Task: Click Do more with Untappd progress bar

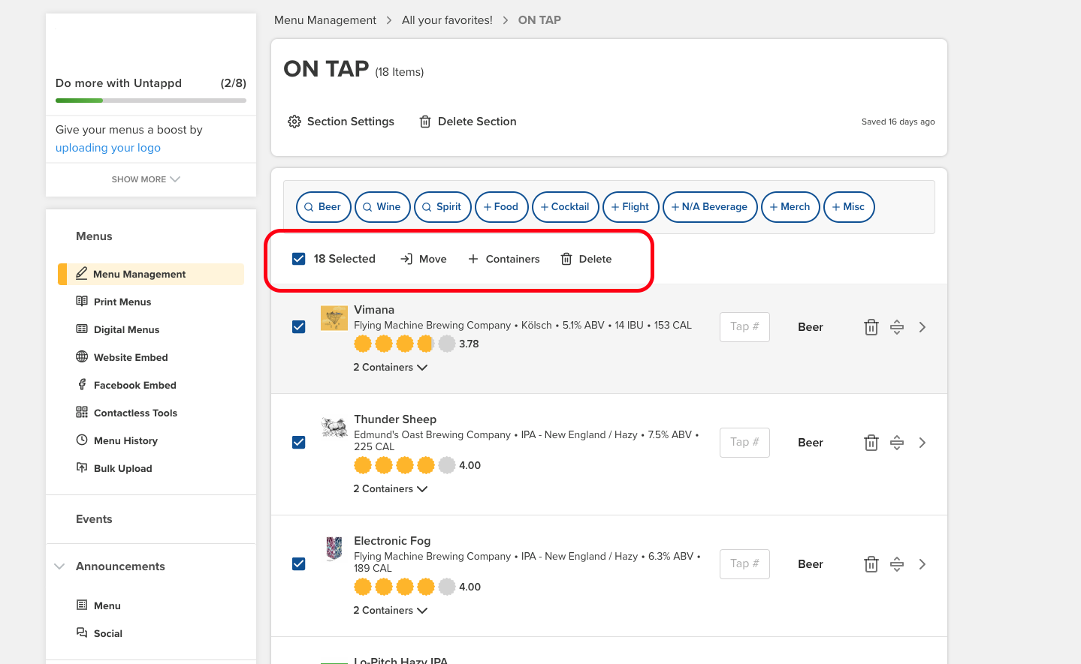Action: point(151,101)
